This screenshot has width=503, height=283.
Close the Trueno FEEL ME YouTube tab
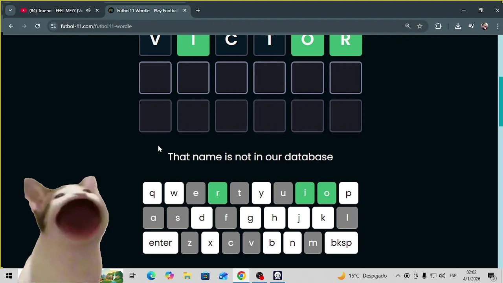(97, 11)
